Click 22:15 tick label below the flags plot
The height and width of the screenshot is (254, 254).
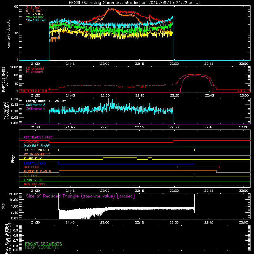(x=139, y=191)
